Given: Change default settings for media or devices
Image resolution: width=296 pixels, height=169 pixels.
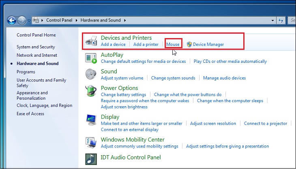Looking at the screenshot, I should pos(143,61).
